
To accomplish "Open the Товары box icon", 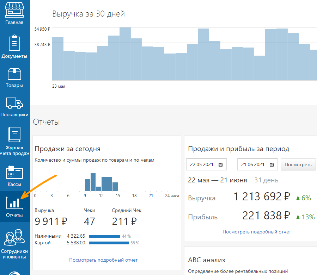I will (x=14, y=74).
